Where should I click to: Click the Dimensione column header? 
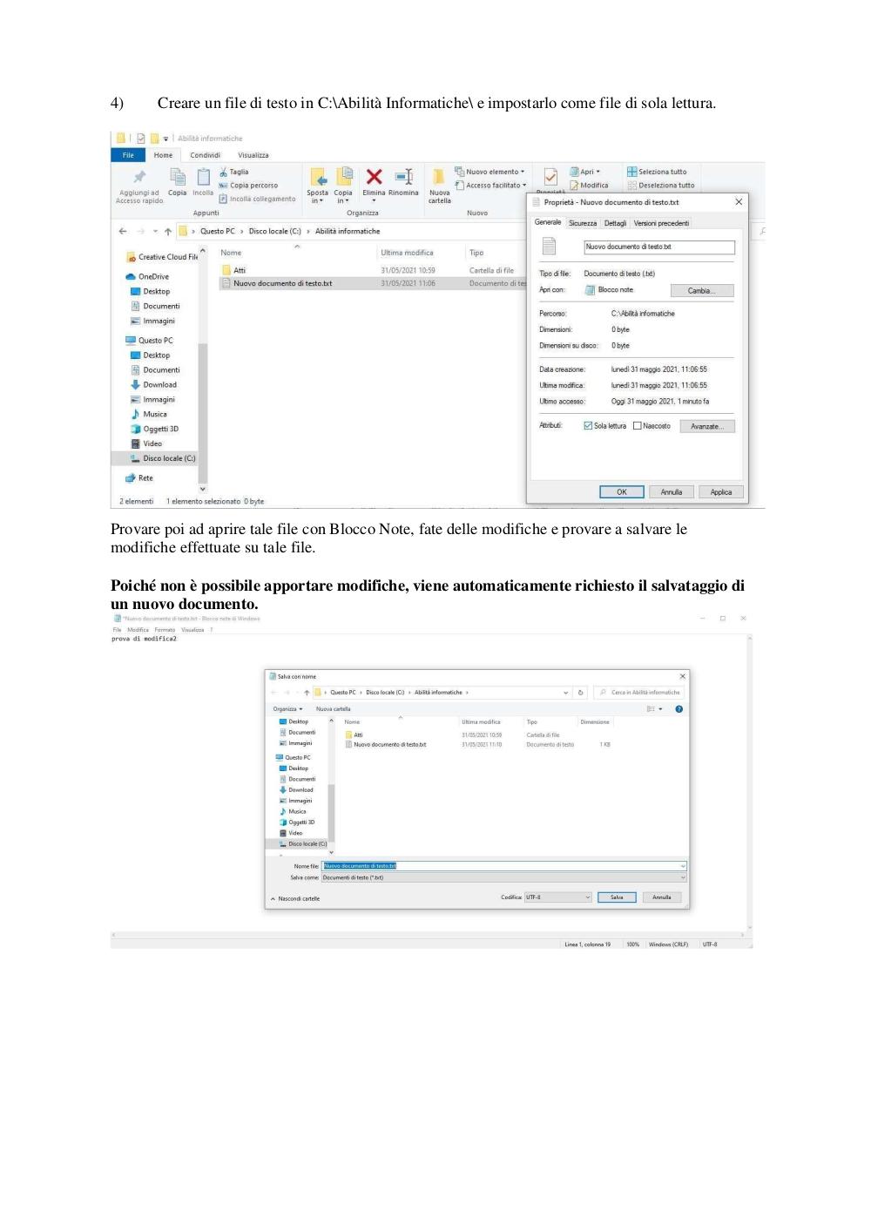[595, 721]
